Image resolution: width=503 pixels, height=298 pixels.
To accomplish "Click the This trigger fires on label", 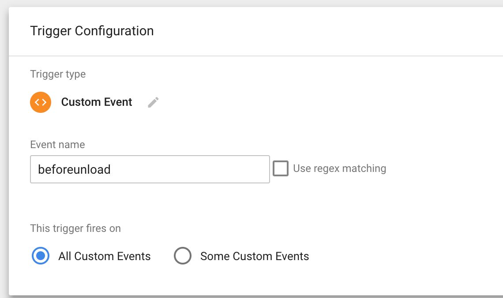I will click(75, 228).
